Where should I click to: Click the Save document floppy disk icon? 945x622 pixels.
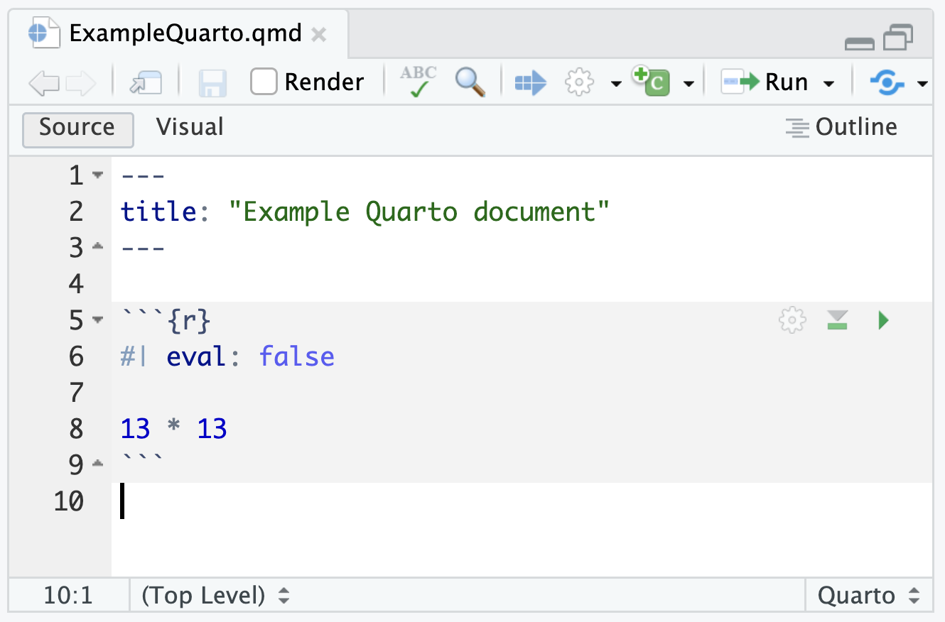(212, 83)
